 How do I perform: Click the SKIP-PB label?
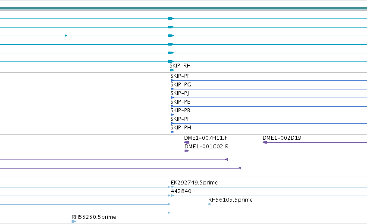pos(180,110)
